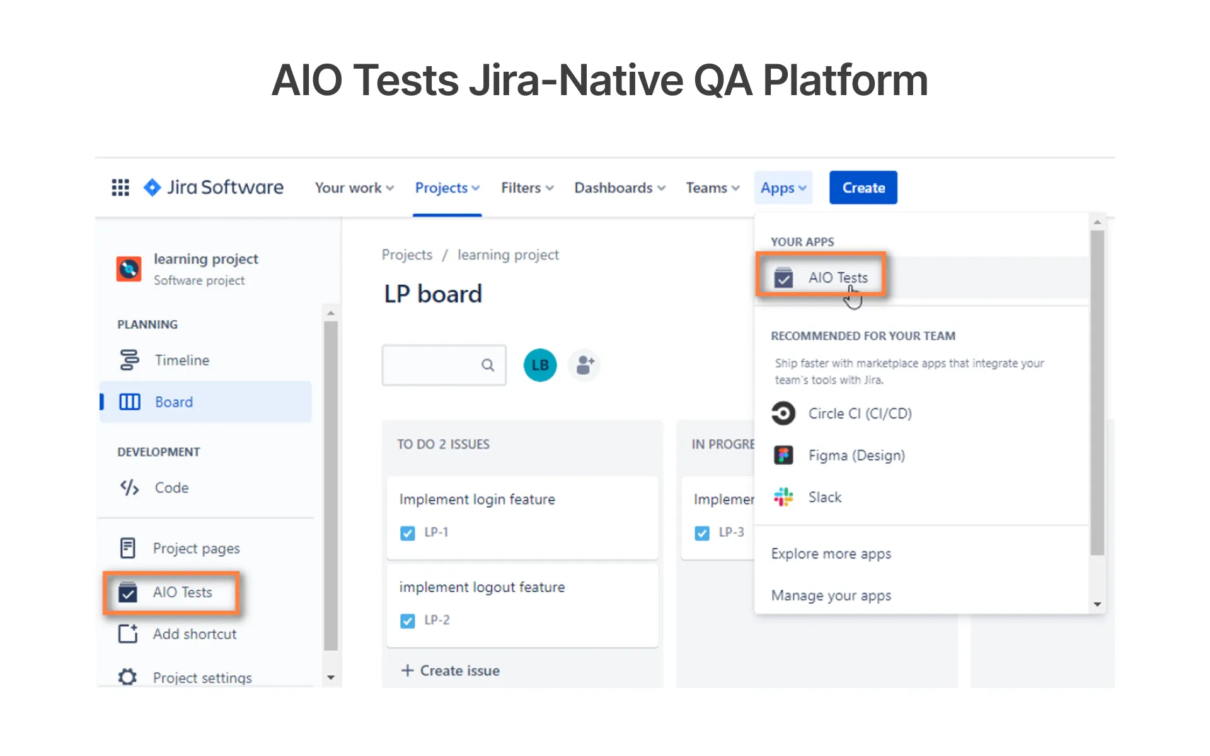1210x756 pixels.
Task: Click the sidebar scroll down arrow
Action: (331, 678)
